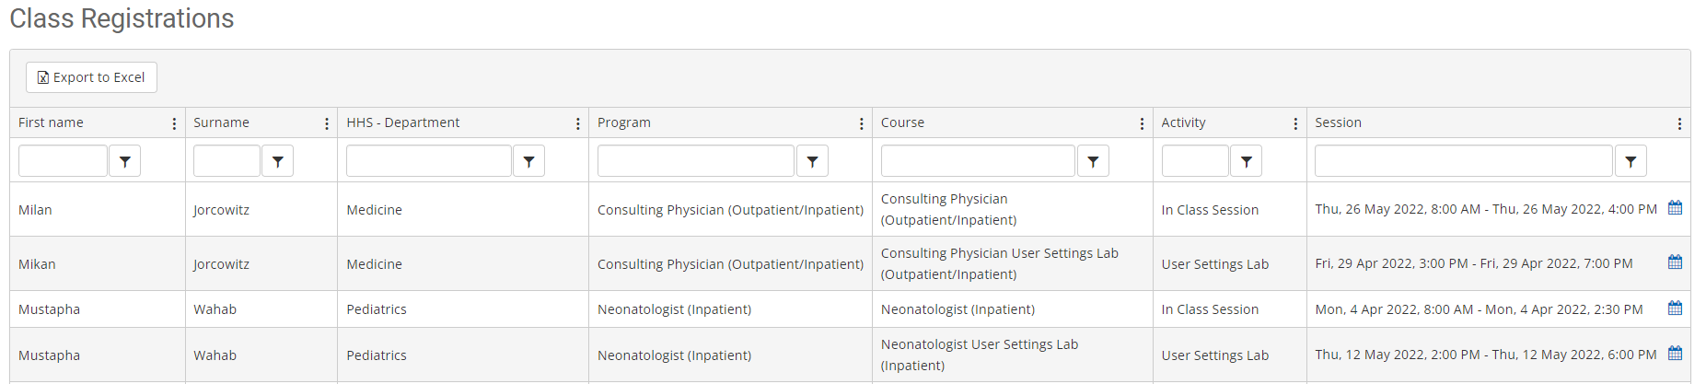Image resolution: width=1706 pixels, height=384 pixels.
Task: Open the filter icon for First name
Action: point(124,161)
